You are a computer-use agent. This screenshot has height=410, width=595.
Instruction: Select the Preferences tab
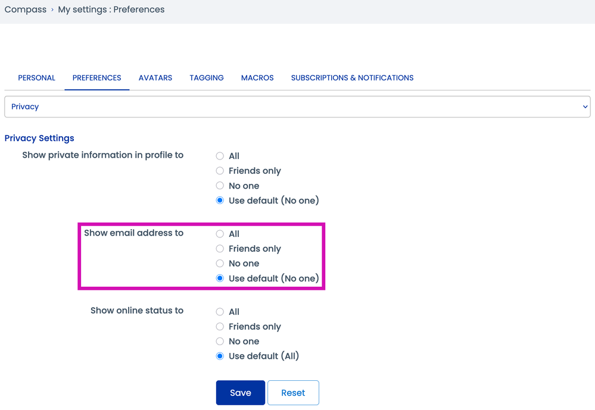click(96, 78)
